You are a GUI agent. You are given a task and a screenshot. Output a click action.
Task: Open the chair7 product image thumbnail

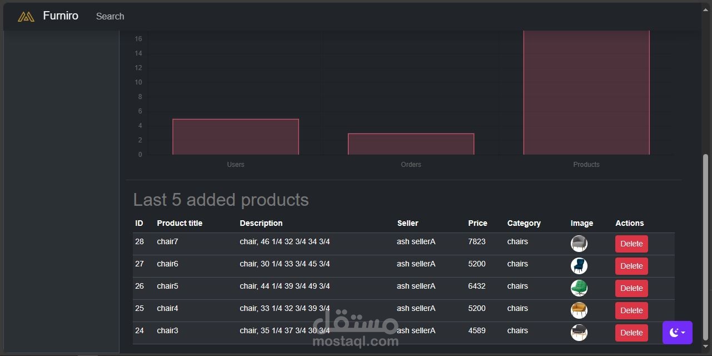click(579, 244)
